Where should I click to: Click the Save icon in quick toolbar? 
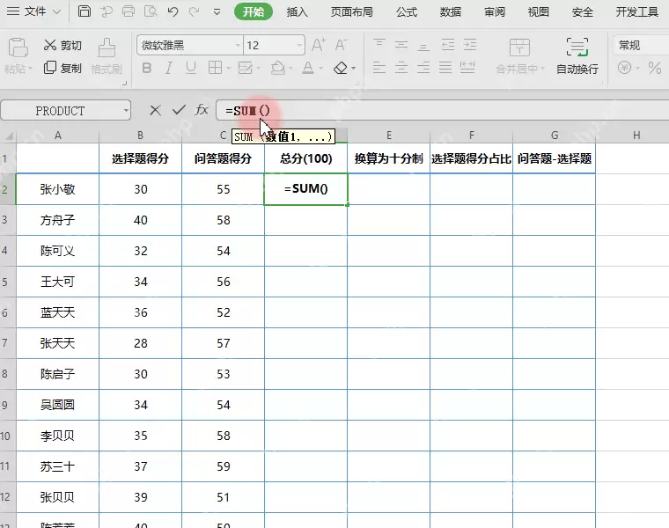coord(85,11)
